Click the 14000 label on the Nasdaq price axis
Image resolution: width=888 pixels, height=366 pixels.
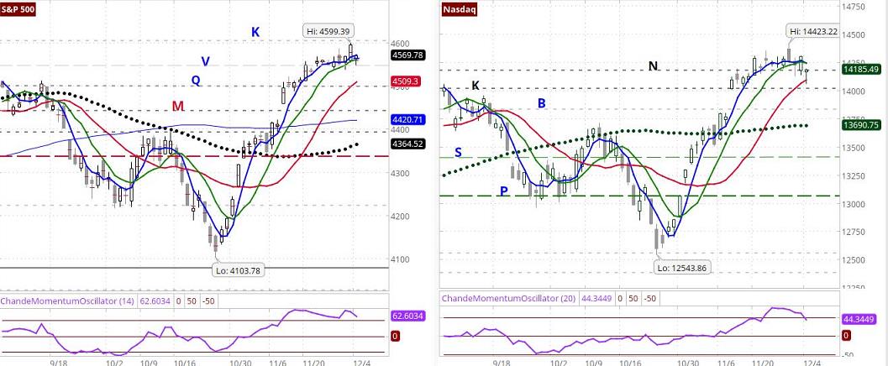[854, 91]
